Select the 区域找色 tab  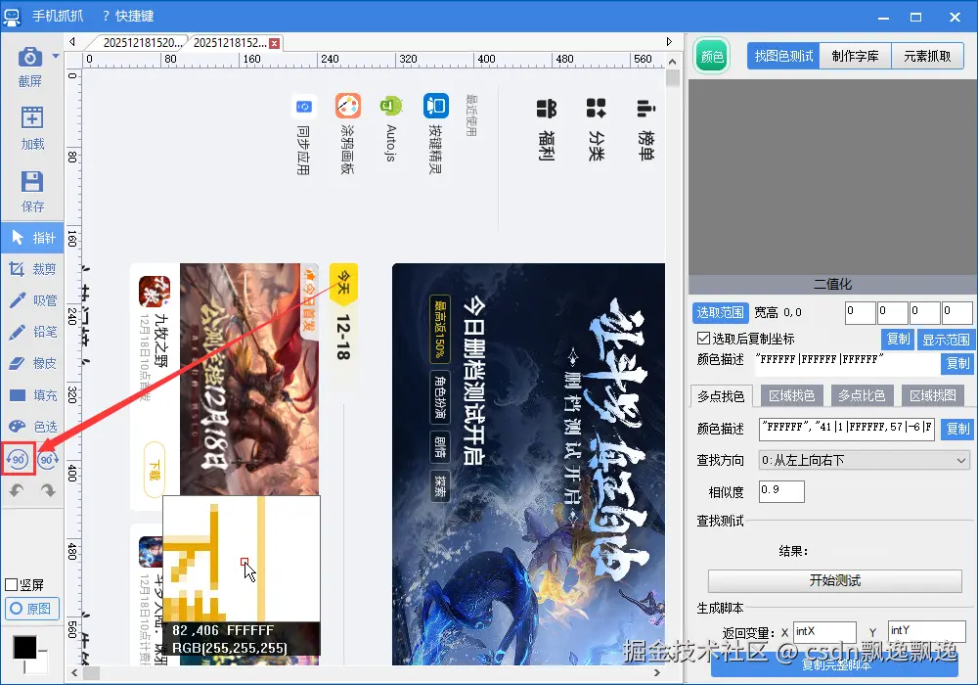coord(791,395)
